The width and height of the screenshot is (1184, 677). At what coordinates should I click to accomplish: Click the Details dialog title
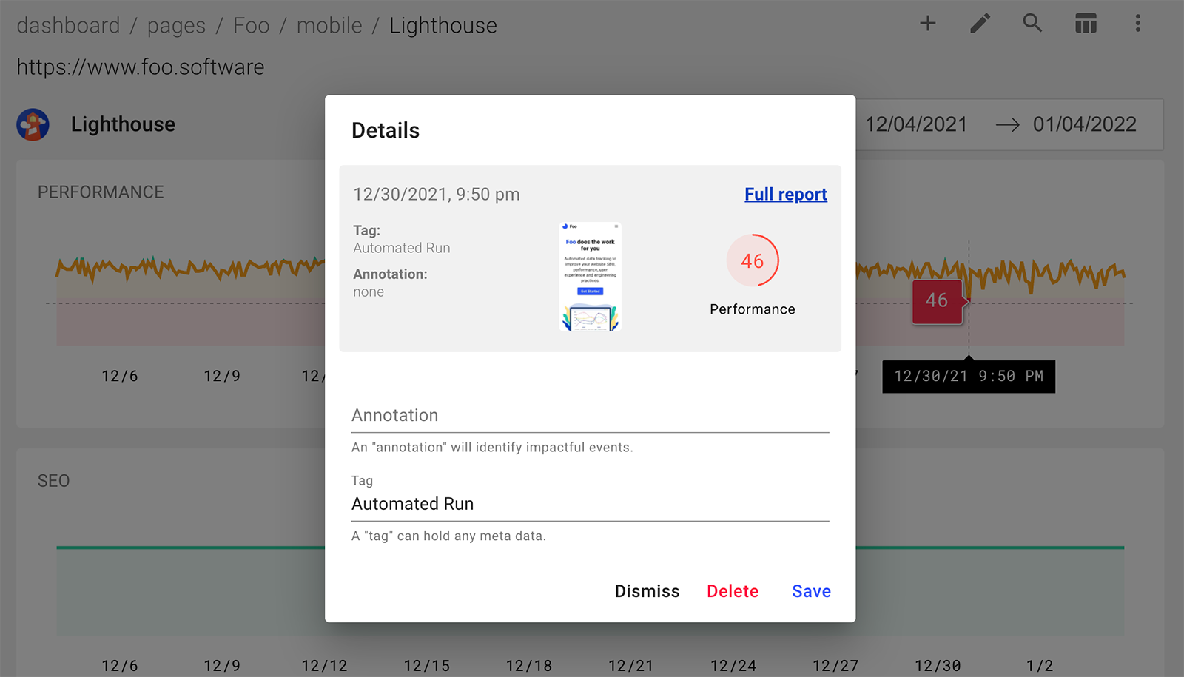coord(386,130)
